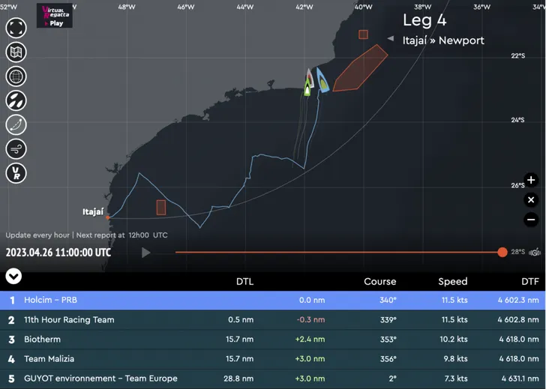Select the Holcim – PRB leaderboard row
The height and width of the screenshot is (389, 546).
click(x=273, y=301)
